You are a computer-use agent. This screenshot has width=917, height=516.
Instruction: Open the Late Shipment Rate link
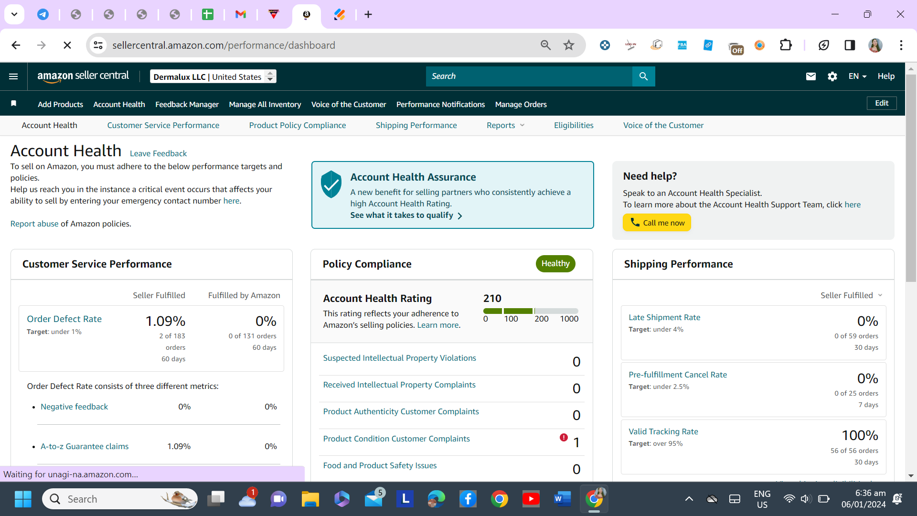(x=664, y=317)
